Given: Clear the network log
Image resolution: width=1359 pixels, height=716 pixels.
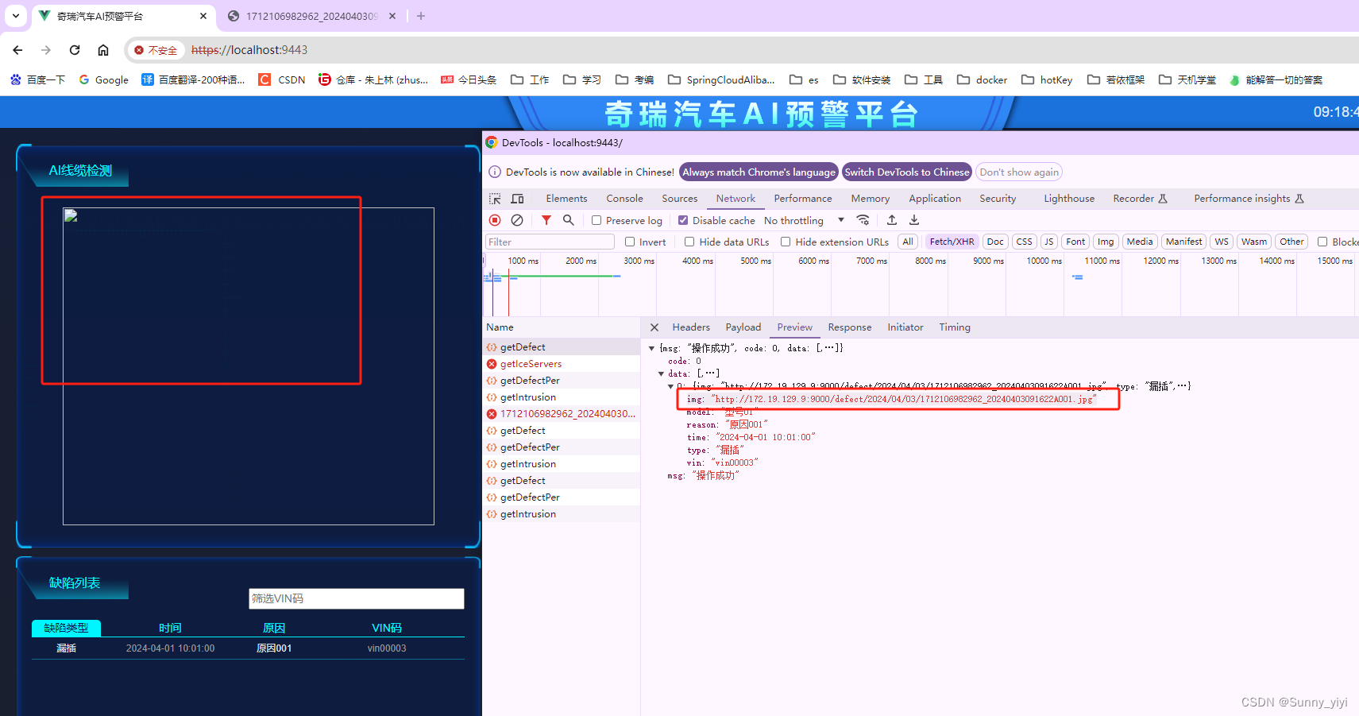Looking at the screenshot, I should coord(517,220).
